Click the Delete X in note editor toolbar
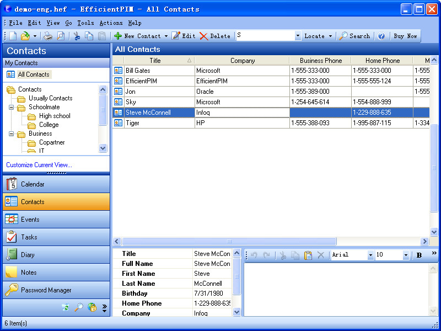The height and width of the screenshot is (331, 441). point(321,255)
